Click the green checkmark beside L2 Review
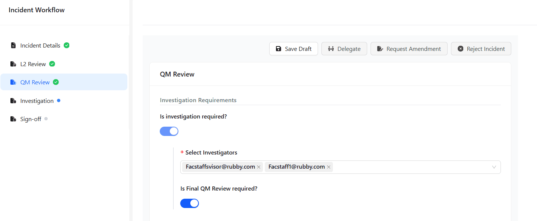Screen dimensions: 537x221 52,64
